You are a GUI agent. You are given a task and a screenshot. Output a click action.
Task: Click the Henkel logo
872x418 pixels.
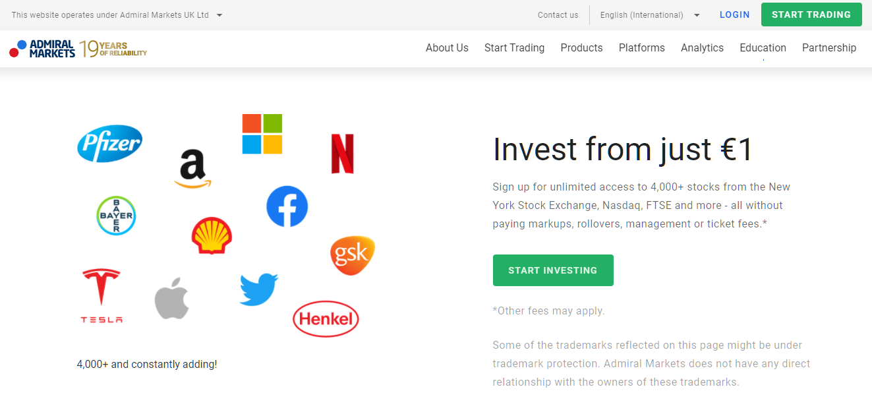coord(326,319)
